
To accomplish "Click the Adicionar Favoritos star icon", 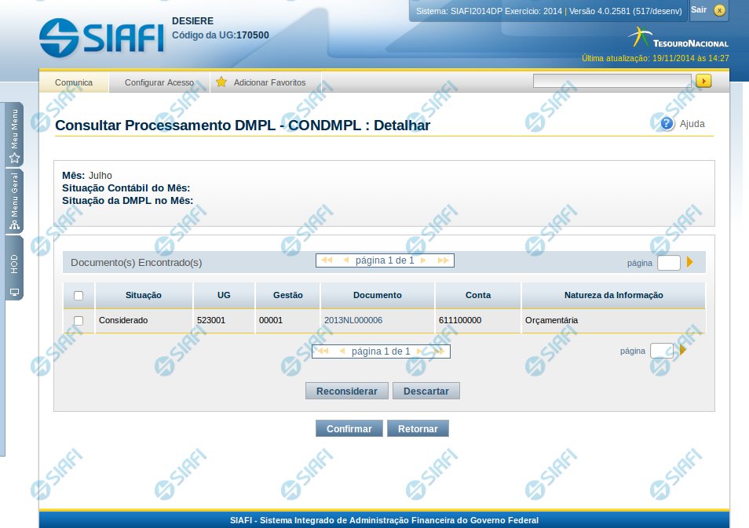I will point(221,82).
